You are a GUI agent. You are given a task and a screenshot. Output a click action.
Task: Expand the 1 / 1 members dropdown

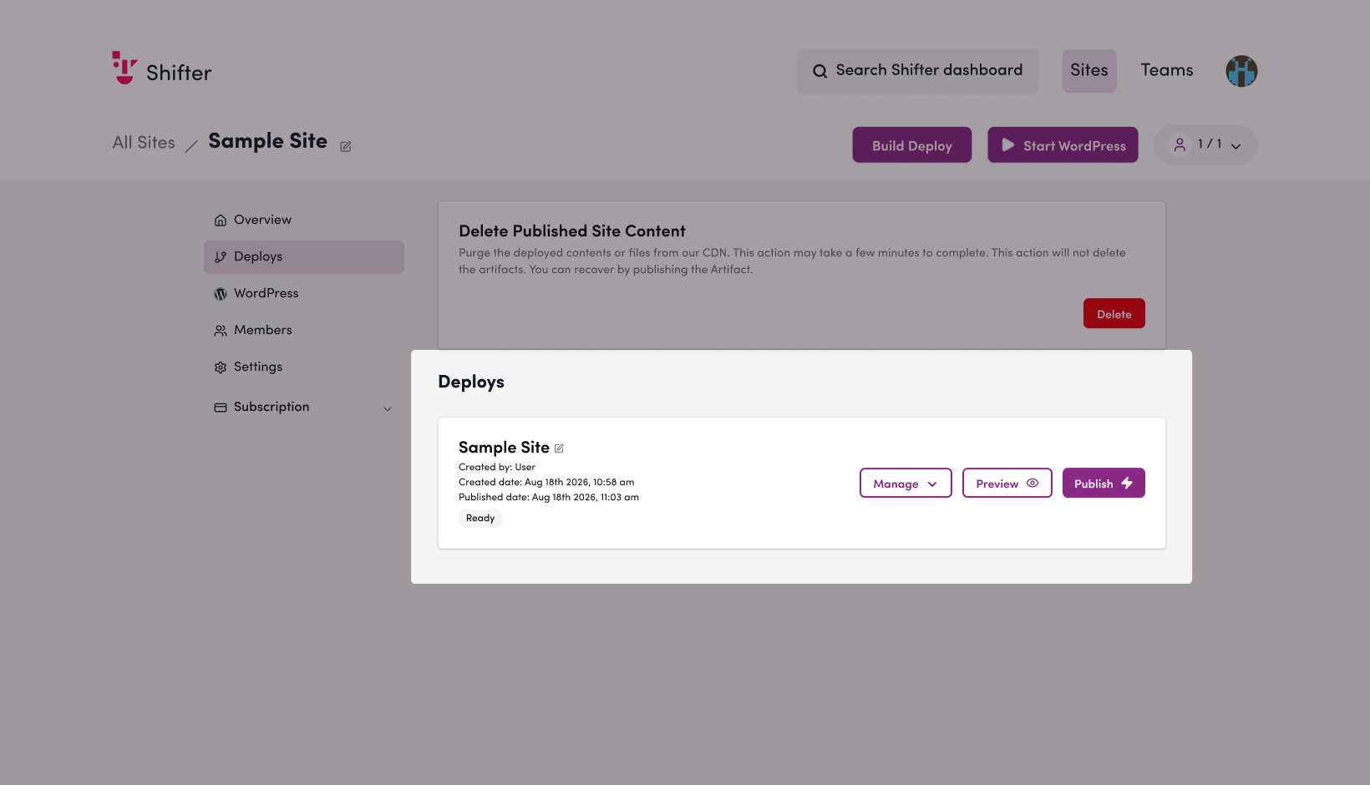coord(1206,145)
